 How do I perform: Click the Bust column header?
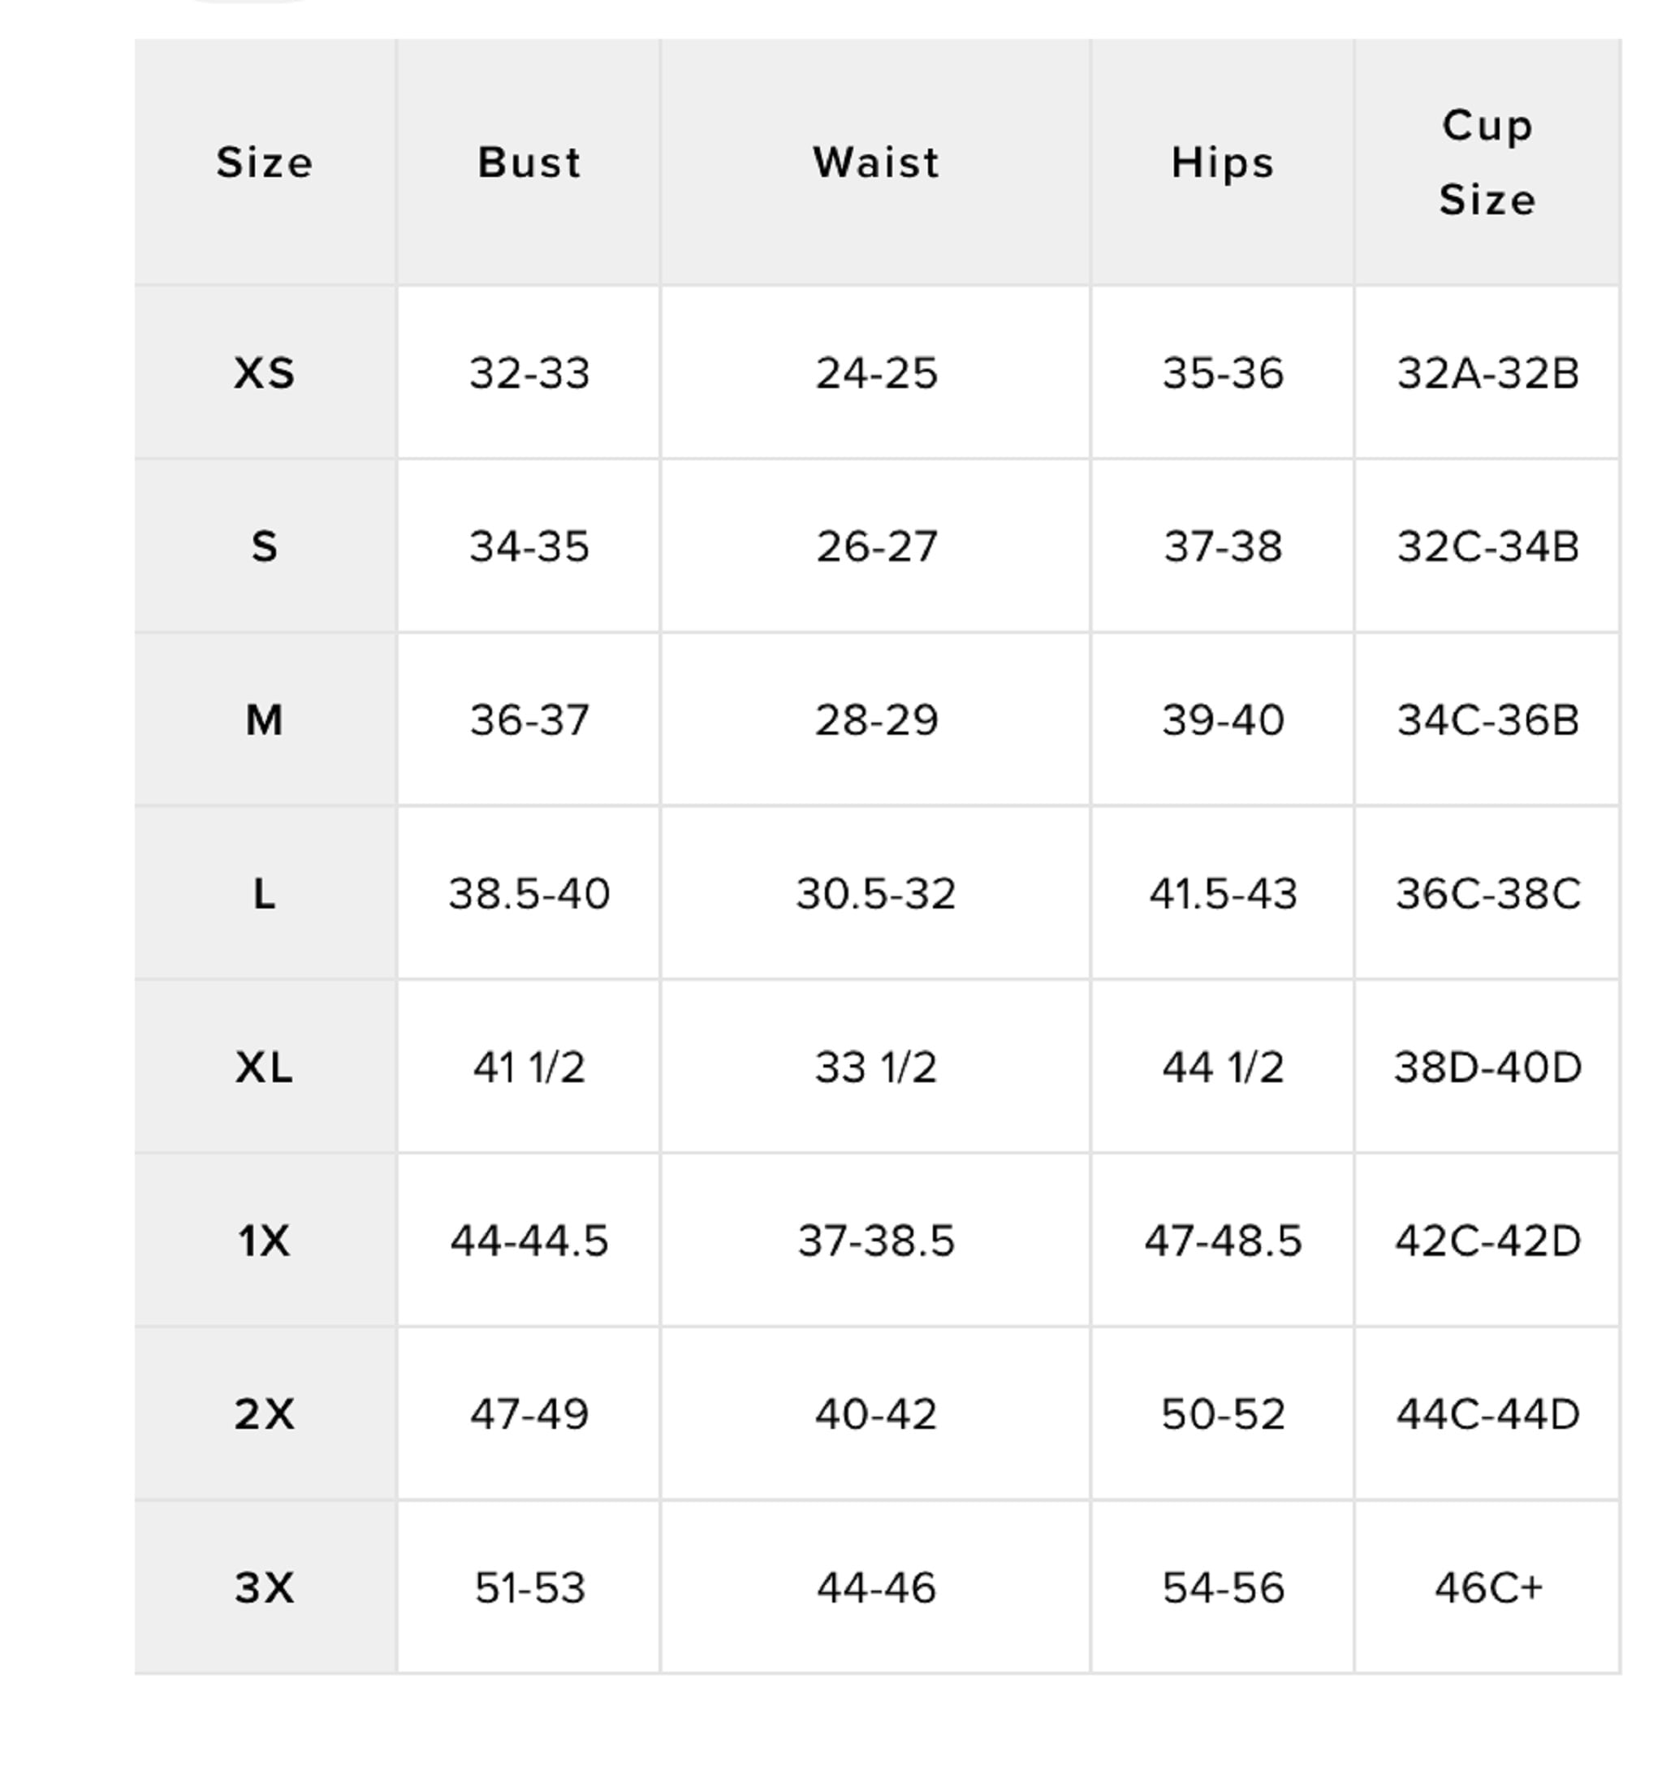pos(529,162)
